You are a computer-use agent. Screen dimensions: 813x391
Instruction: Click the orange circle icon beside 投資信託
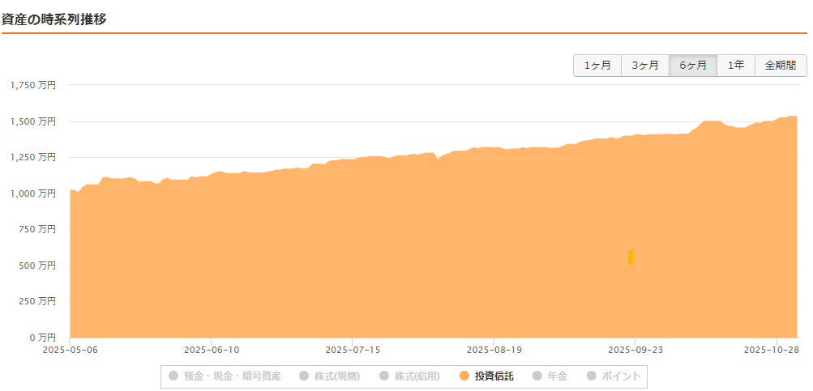tap(464, 376)
